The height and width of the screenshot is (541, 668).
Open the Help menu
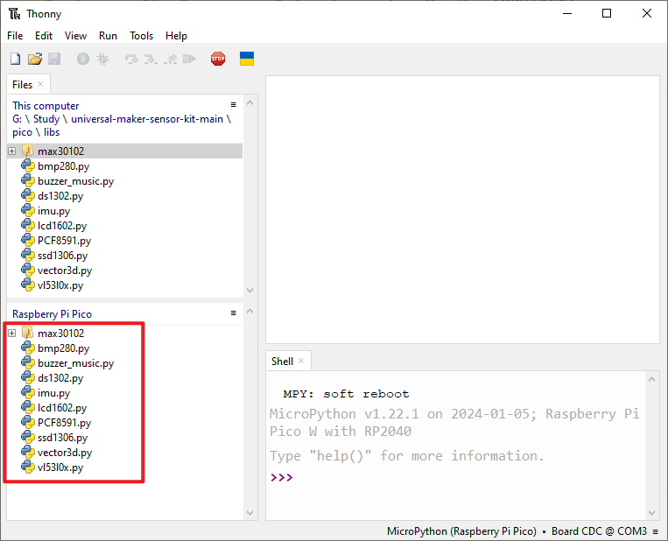pos(176,36)
